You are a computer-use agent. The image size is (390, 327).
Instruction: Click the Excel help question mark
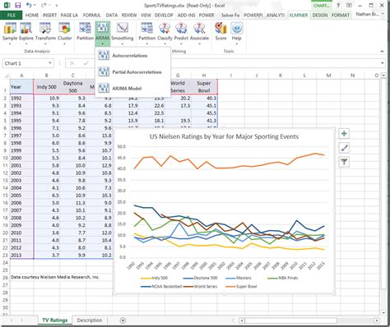338,5
